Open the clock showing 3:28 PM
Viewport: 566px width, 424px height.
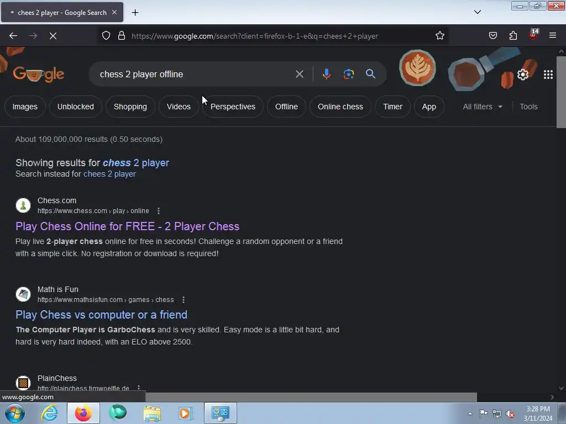[x=538, y=414]
